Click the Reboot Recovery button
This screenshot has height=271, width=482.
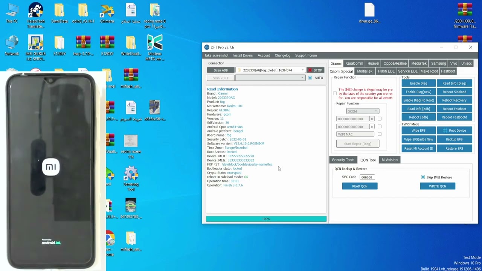coord(455,100)
